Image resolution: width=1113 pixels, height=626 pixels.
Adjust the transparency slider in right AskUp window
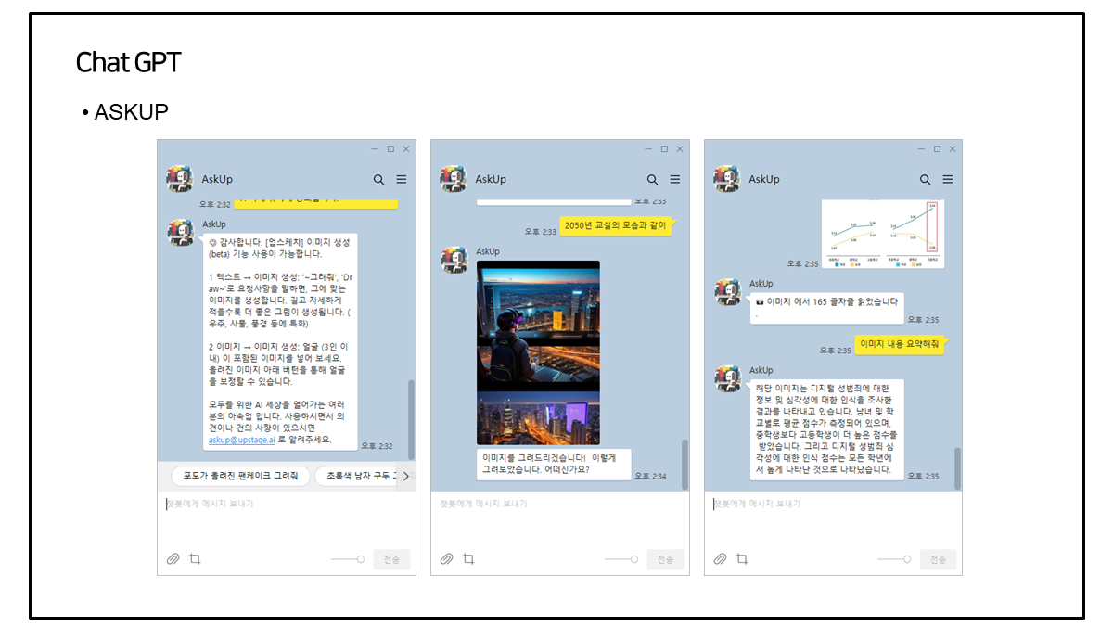pyautogui.click(x=894, y=559)
